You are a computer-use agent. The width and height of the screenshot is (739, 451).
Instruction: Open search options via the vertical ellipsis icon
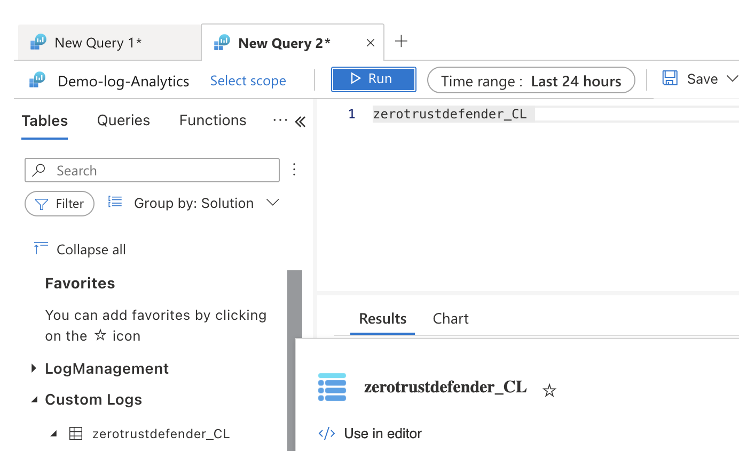294,170
